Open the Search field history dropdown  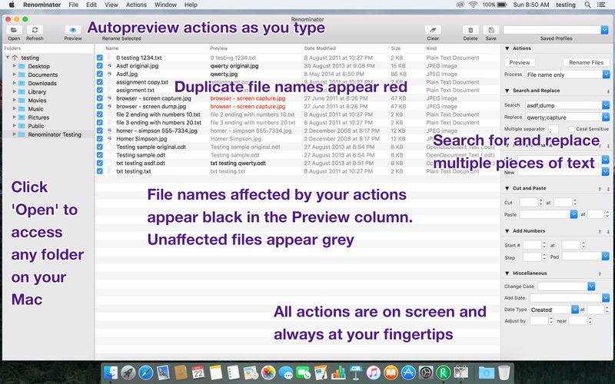(x=606, y=105)
